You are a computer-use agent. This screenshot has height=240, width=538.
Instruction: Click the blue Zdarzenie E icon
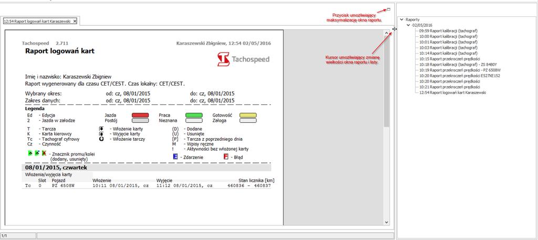click(175, 156)
